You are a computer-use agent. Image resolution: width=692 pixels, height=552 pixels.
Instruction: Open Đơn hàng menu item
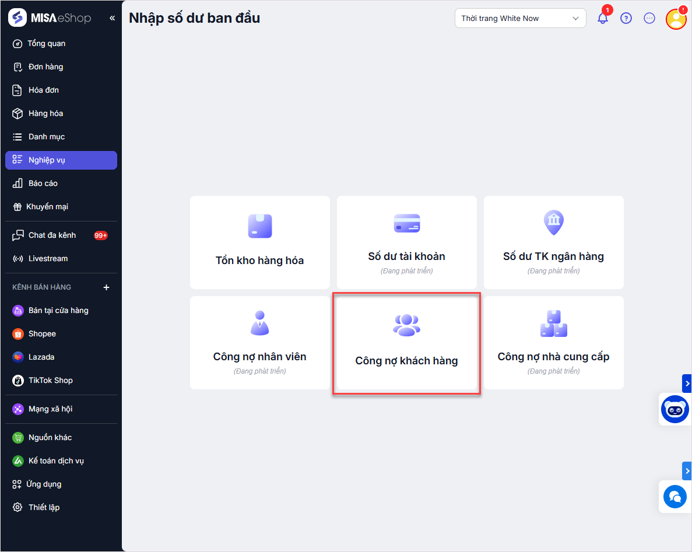pos(61,67)
